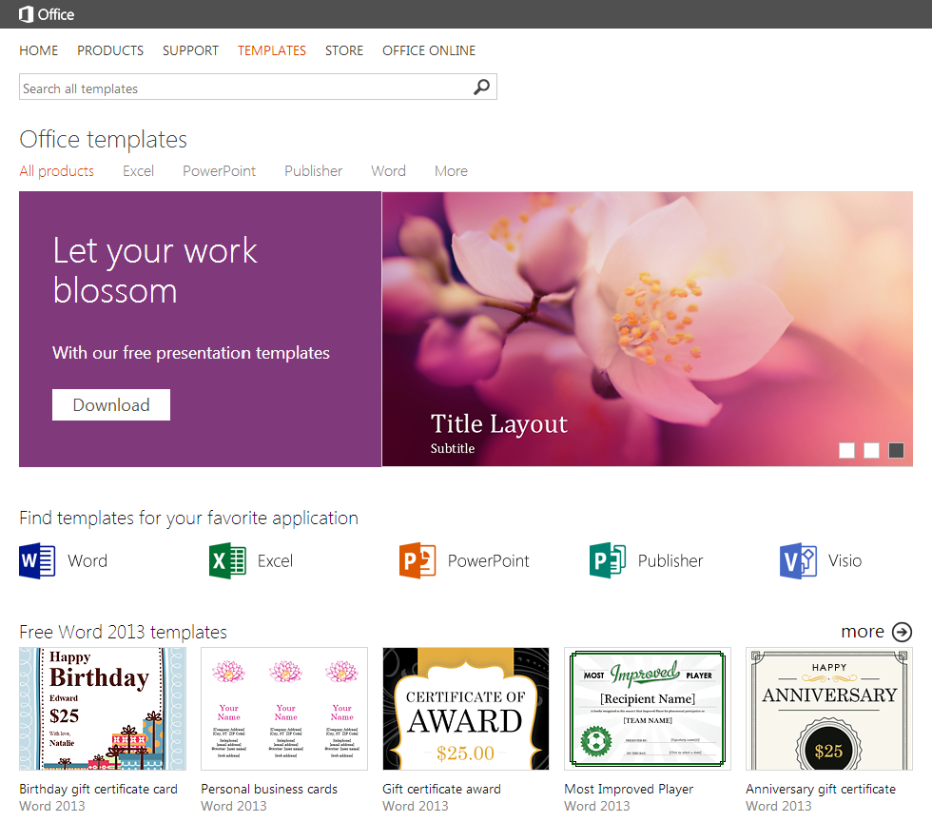Choose the Publisher application icon
932x822 pixels.
coord(608,560)
